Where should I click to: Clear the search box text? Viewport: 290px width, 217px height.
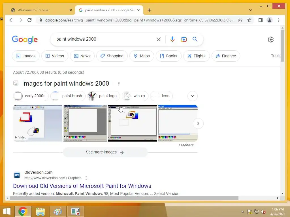(159, 39)
